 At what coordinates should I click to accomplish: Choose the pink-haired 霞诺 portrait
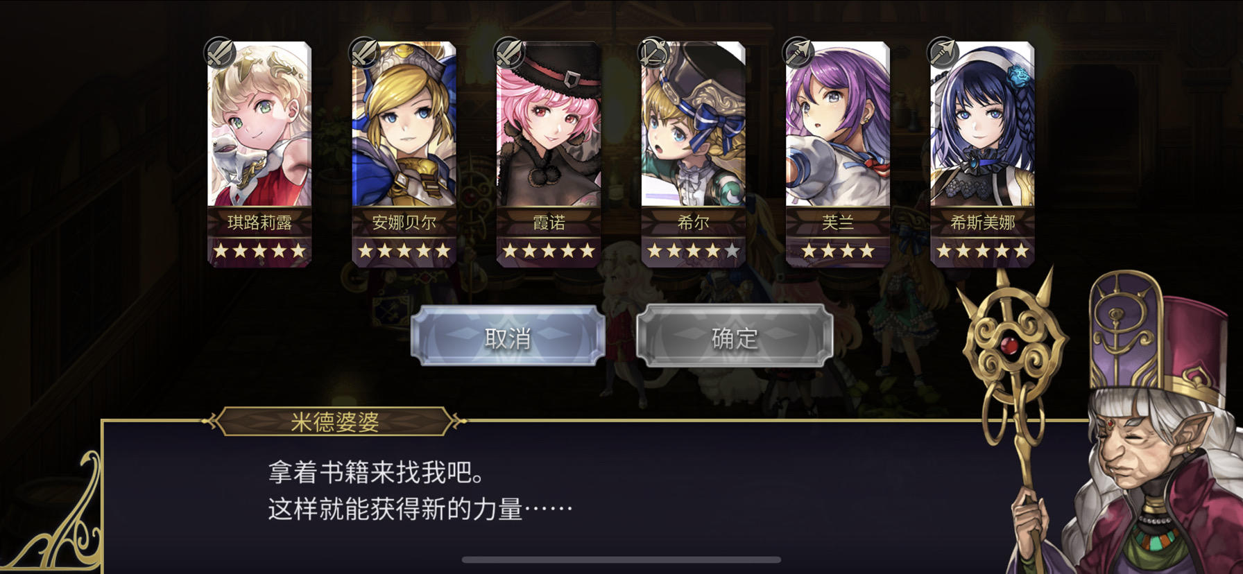point(549,125)
